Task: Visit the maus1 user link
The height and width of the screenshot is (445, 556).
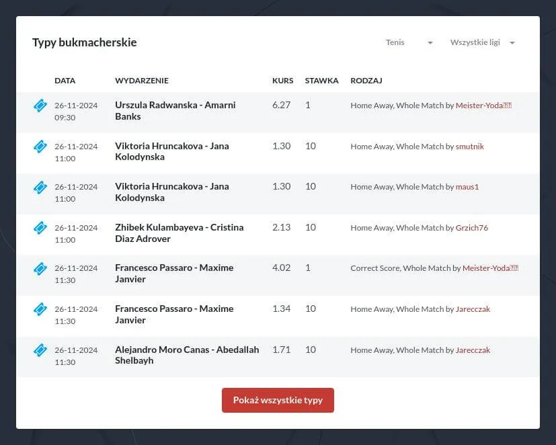Action: (467, 187)
